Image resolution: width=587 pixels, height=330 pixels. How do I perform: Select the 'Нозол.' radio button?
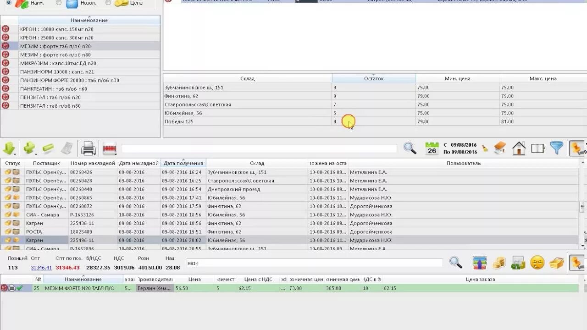point(59,3)
